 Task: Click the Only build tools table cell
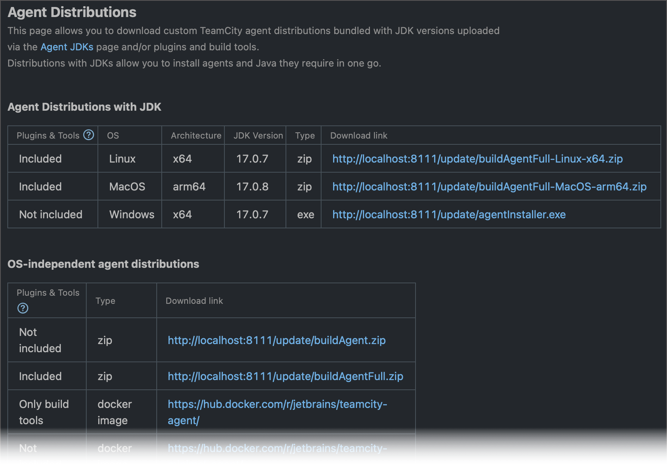point(44,412)
